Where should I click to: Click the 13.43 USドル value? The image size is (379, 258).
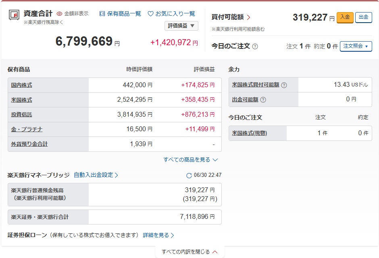[x=351, y=85]
